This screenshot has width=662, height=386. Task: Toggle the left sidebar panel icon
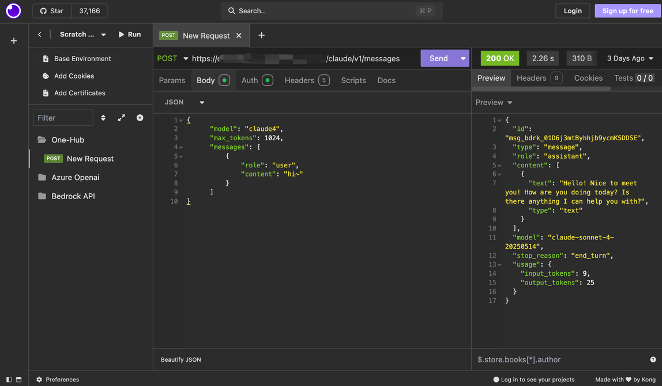9,380
